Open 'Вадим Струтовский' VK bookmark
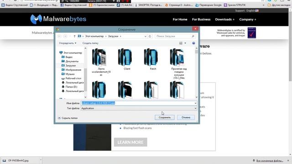The width and height of the screenshot is (292, 164). (15, 5)
